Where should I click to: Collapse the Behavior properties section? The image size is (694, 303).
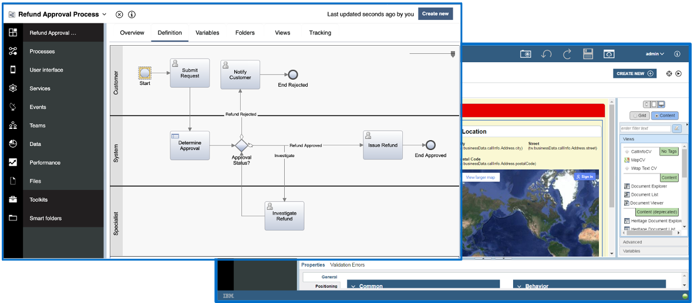click(x=519, y=286)
